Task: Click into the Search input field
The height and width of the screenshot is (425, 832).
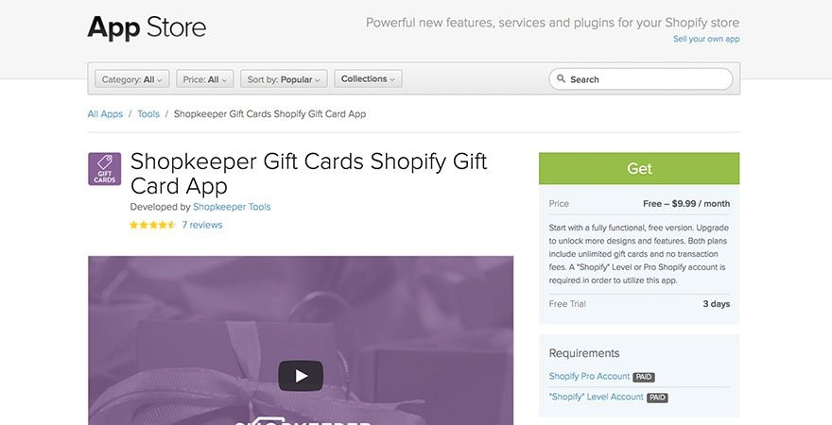Action: [641, 79]
